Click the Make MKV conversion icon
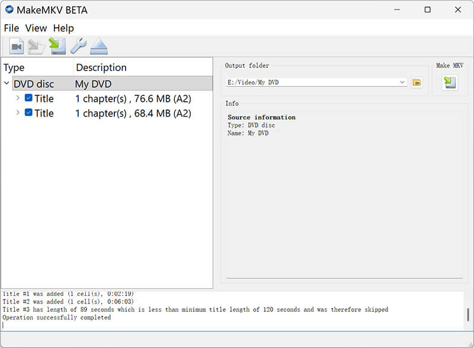 click(450, 83)
